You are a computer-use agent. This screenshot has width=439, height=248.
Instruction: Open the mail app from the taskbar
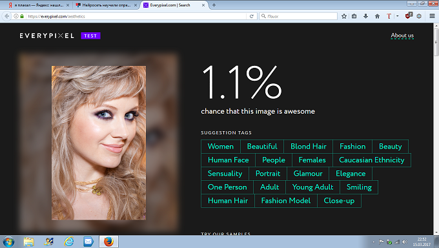tap(88, 242)
